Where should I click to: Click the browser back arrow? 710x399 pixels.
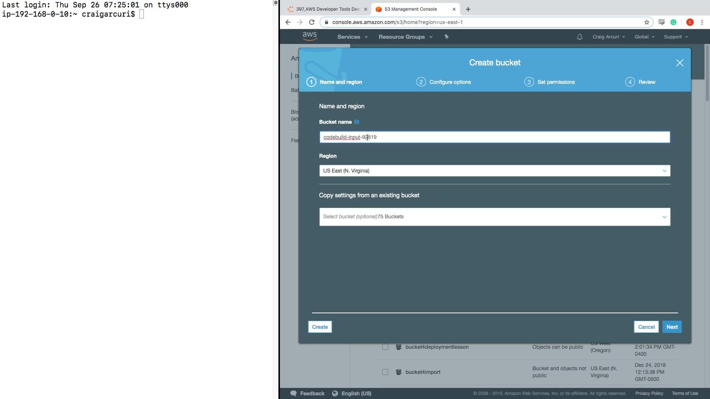(x=288, y=22)
